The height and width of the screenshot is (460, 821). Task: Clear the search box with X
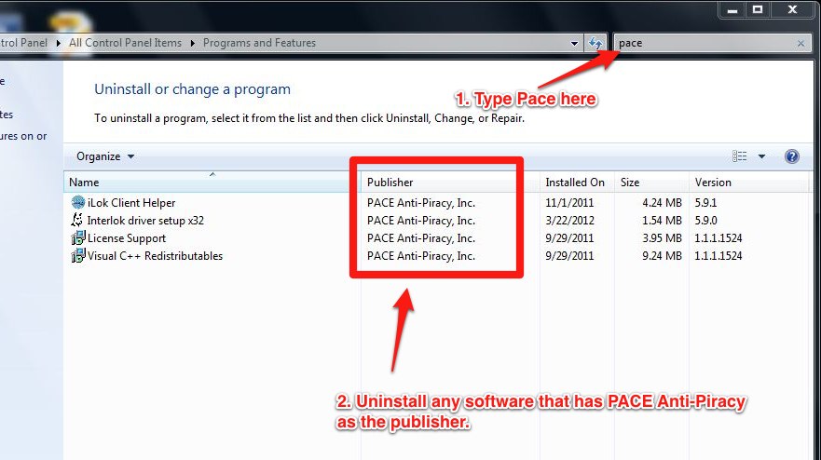800,43
